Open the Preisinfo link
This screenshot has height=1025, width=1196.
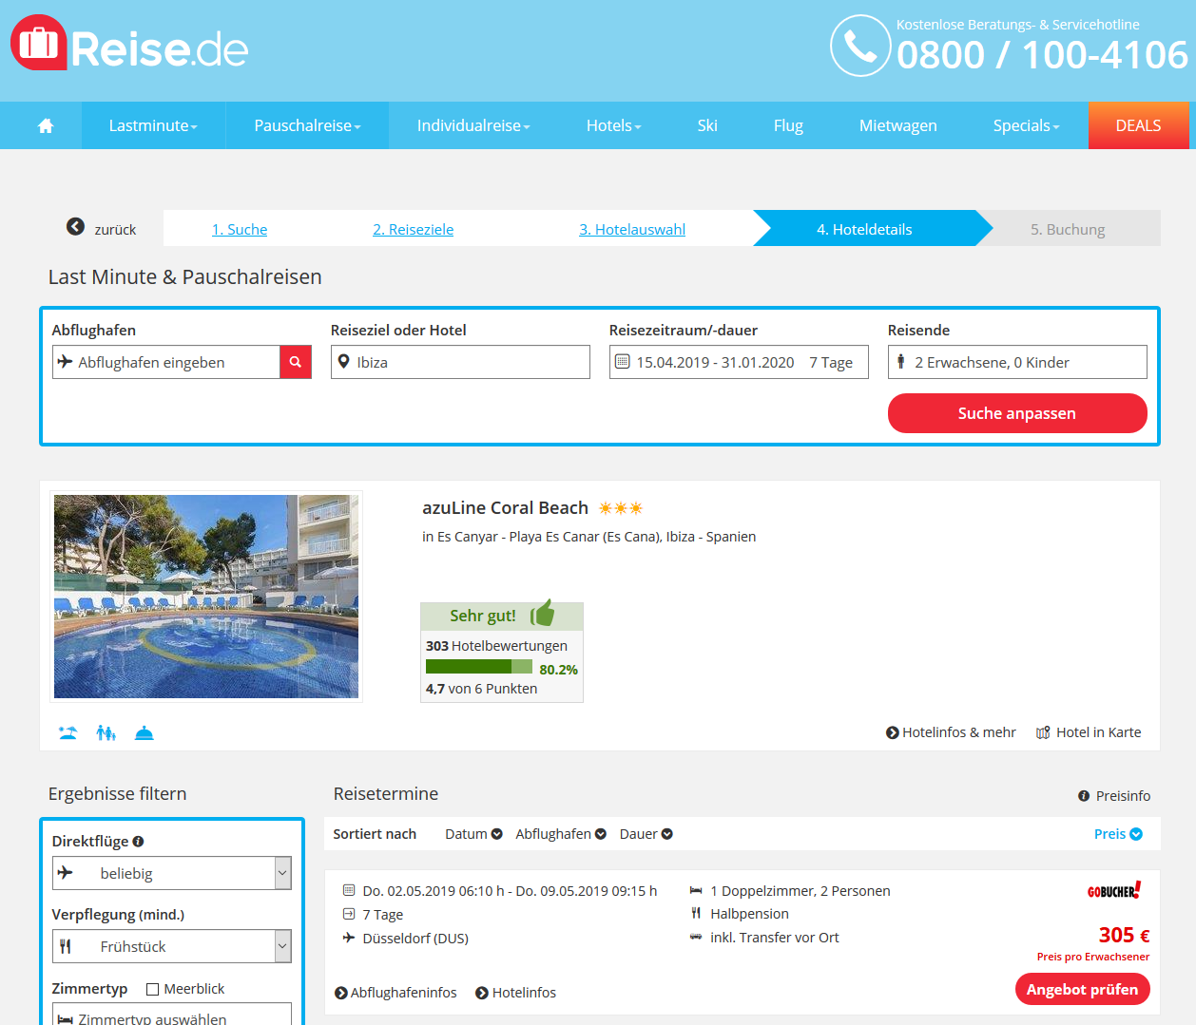click(x=1123, y=796)
